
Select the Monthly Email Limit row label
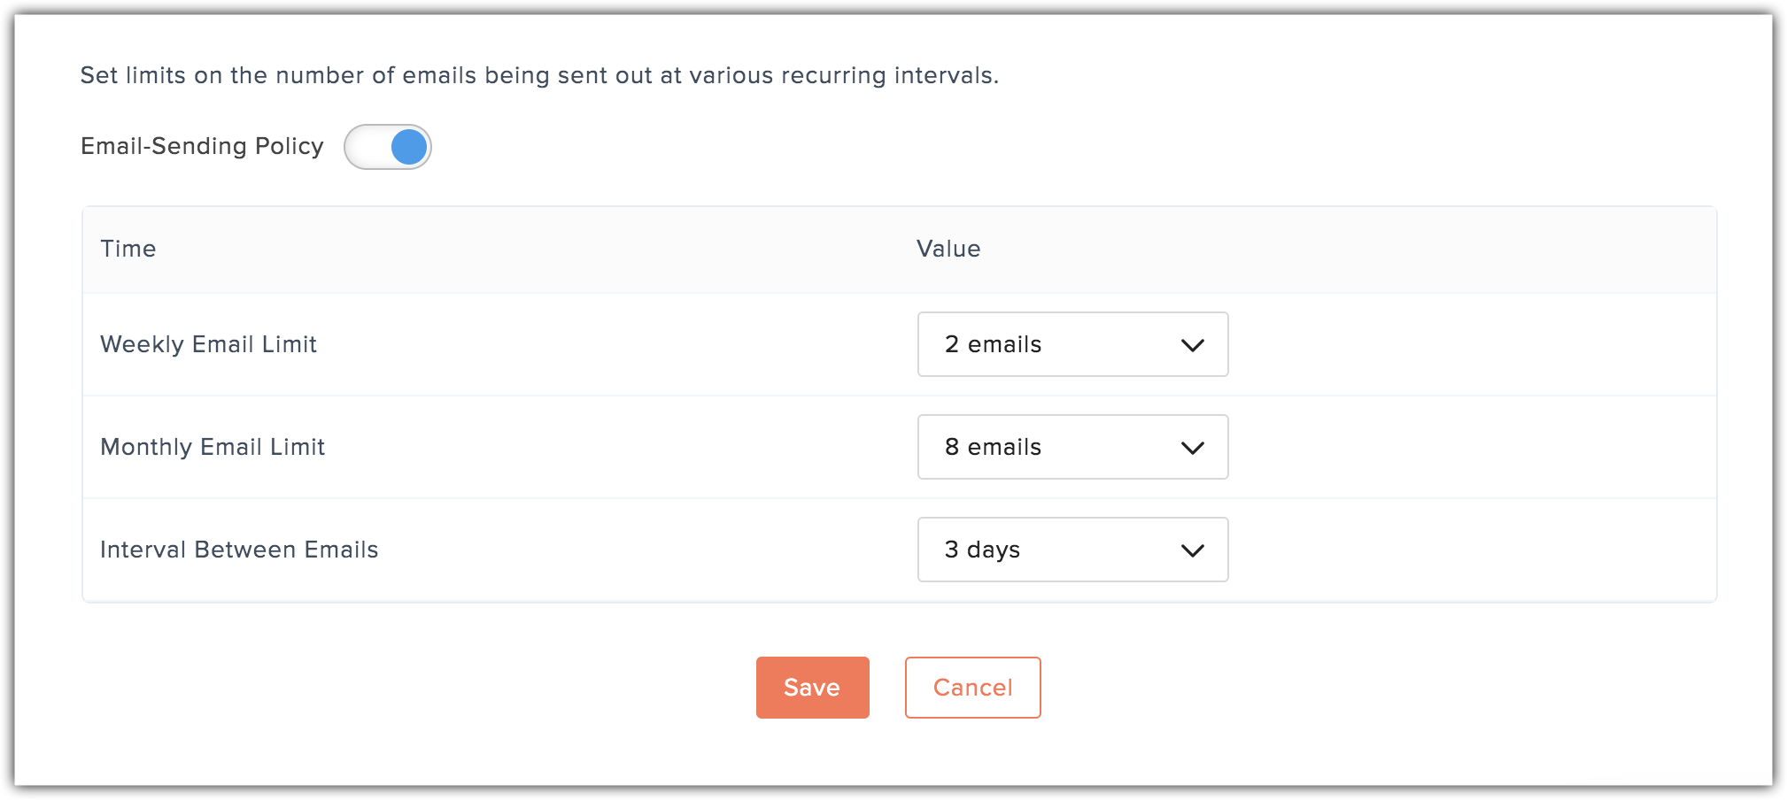tap(213, 447)
